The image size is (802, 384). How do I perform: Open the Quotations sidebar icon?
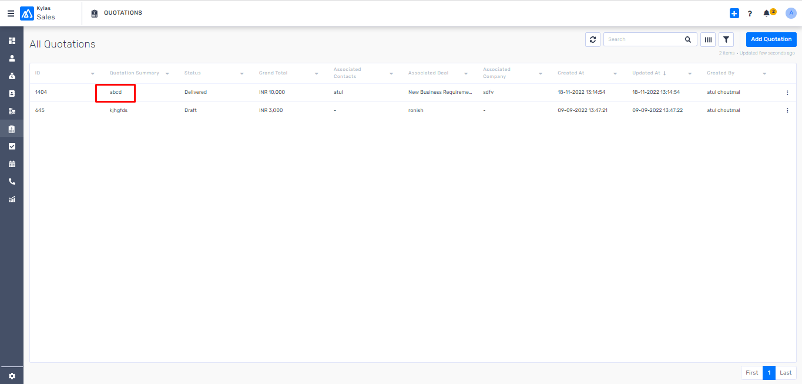click(12, 129)
